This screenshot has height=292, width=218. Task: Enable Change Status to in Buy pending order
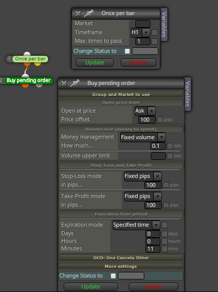(x=113, y=276)
